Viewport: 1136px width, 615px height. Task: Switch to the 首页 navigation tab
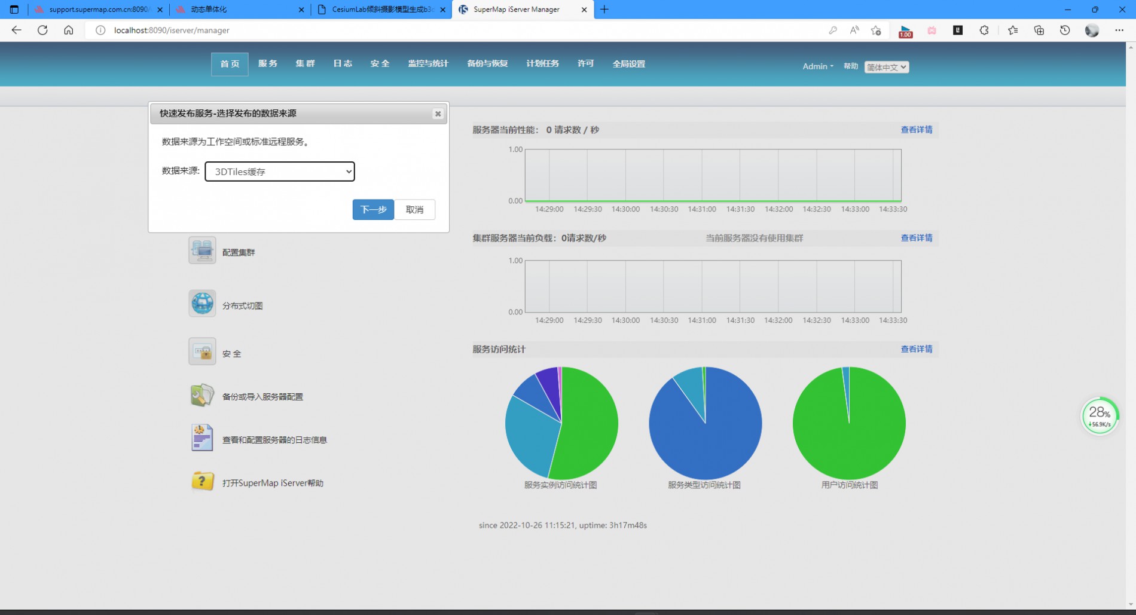click(230, 64)
